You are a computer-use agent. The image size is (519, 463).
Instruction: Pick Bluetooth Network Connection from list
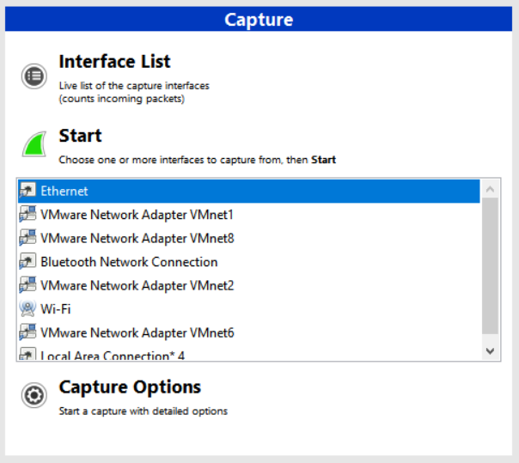(x=129, y=262)
